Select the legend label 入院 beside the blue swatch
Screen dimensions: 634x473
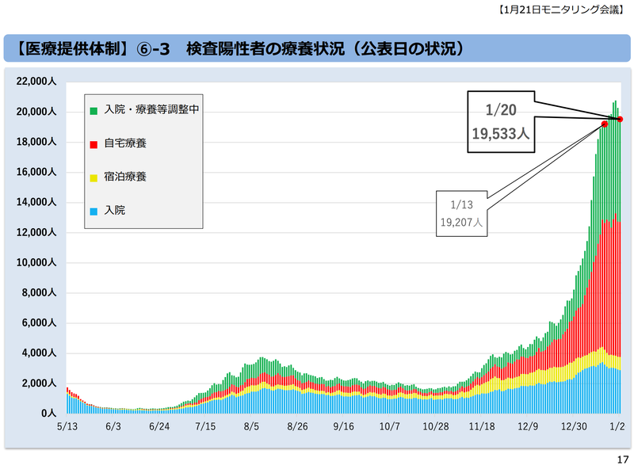[115, 210]
